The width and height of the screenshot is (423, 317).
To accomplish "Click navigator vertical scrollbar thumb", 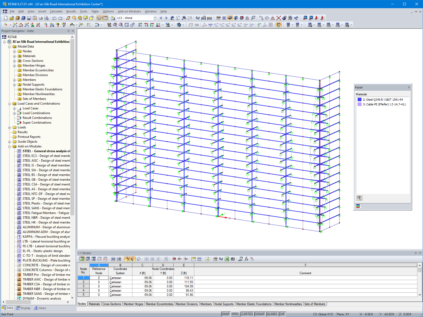I will click(x=72, y=127).
